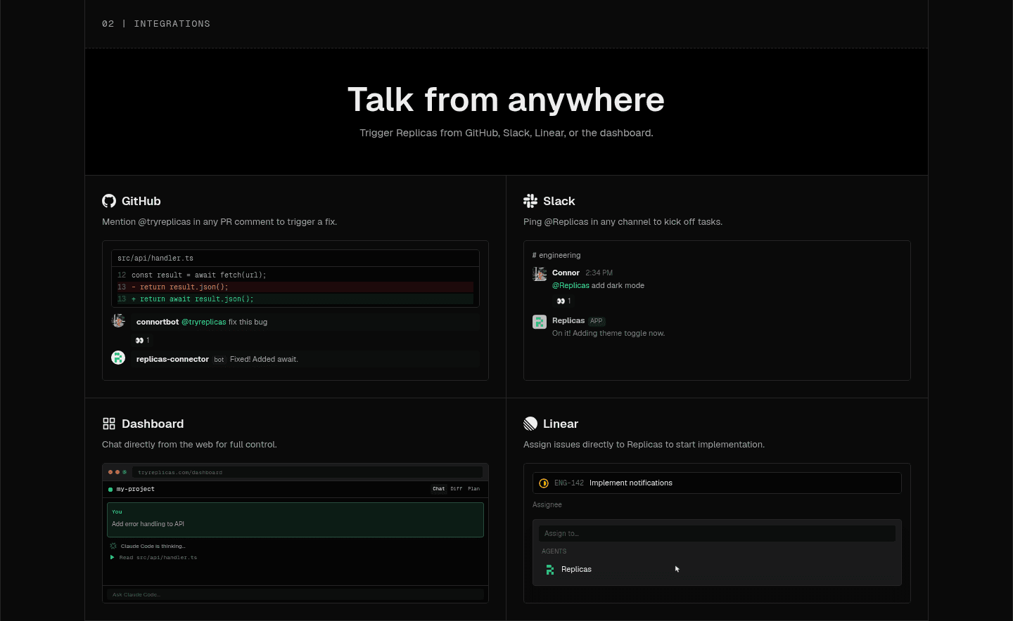This screenshot has height=621, width=1013.
Task: Click the eyes reaction under Connor's Slack message
Action: [563, 301]
